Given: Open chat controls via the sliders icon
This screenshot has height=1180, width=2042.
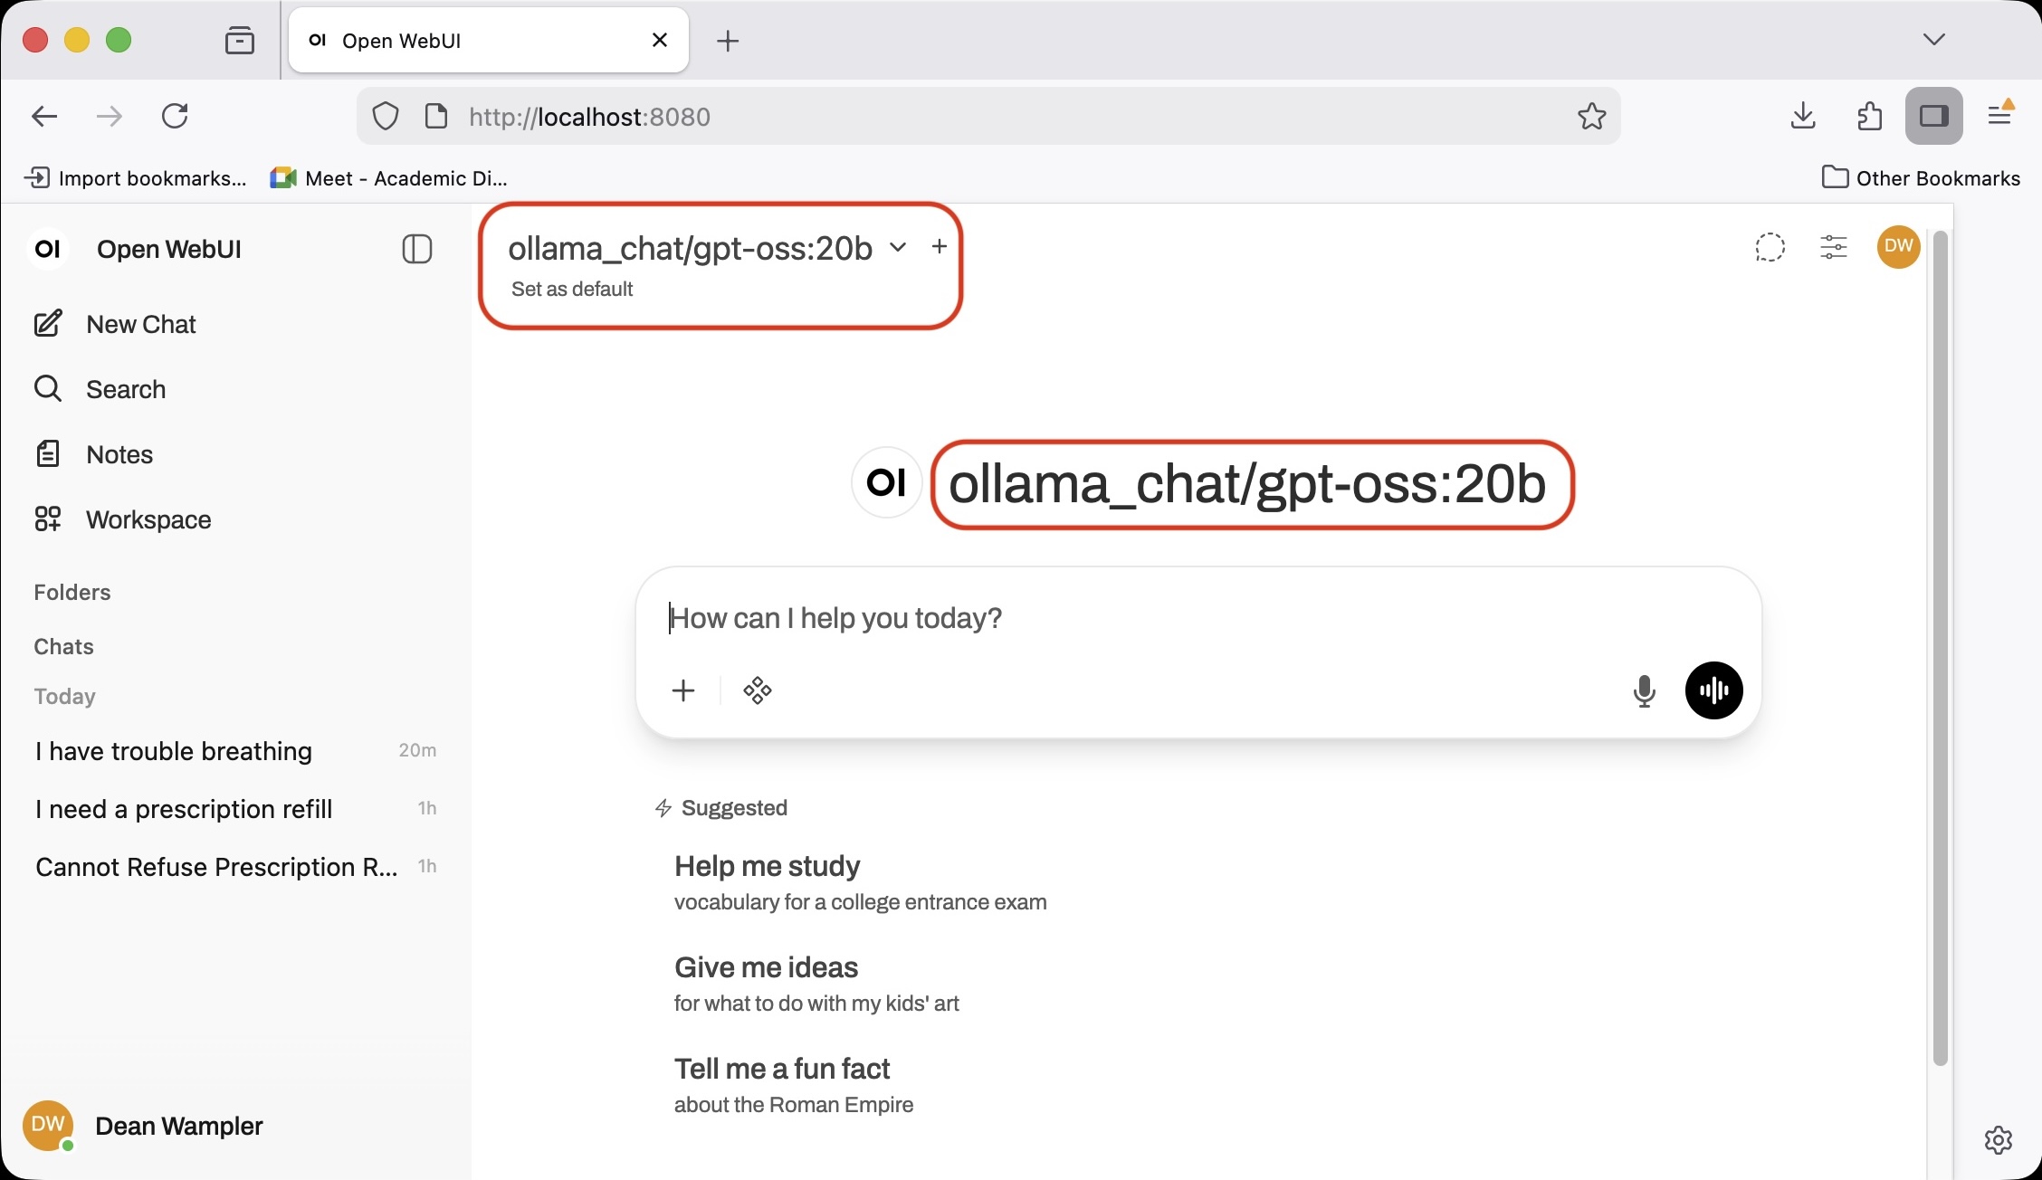Looking at the screenshot, I should click(1834, 247).
